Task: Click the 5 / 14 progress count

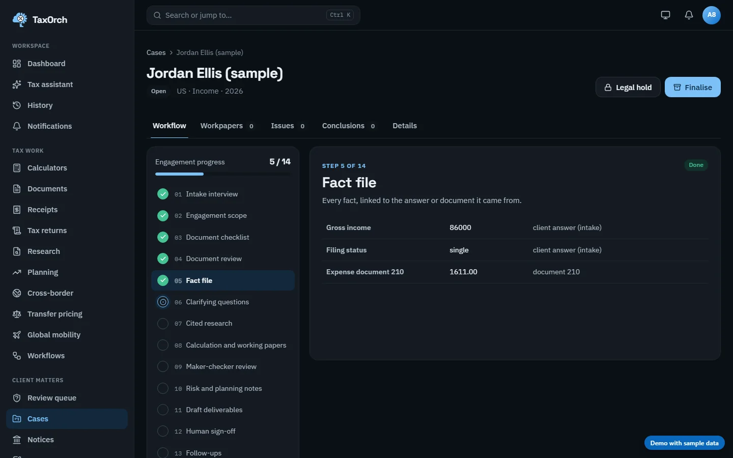Action: [280, 162]
